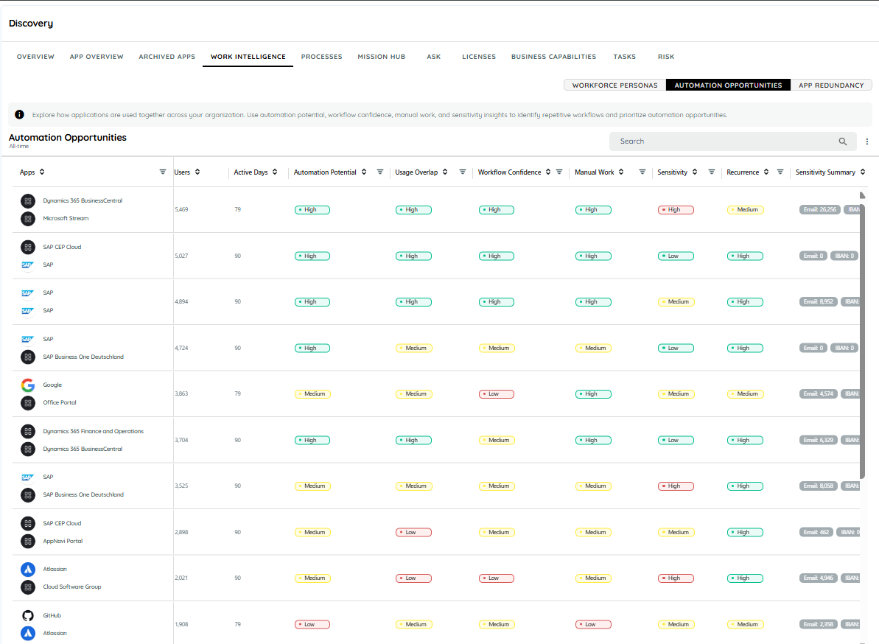Sort by Usage Overlap arrows
Viewport: 879px width, 644px height.
(445, 172)
